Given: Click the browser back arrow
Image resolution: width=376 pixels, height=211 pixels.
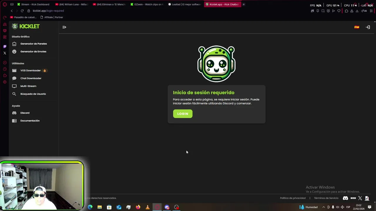Looking at the screenshot, I should (12, 11).
